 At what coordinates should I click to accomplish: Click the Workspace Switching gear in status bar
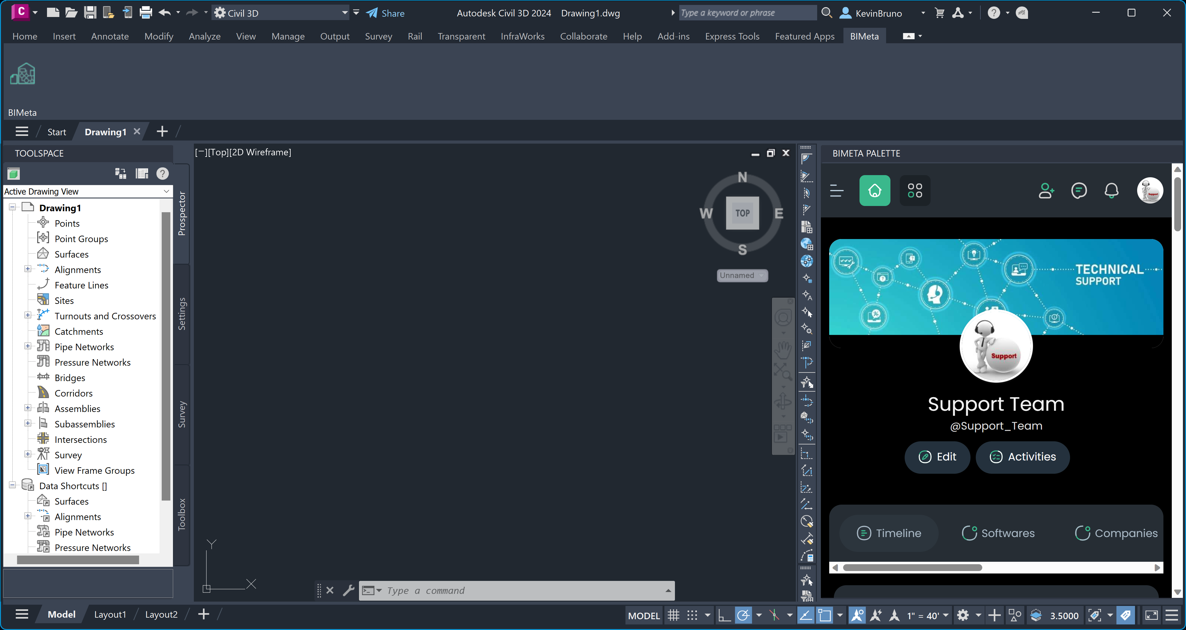[x=963, y=615]
